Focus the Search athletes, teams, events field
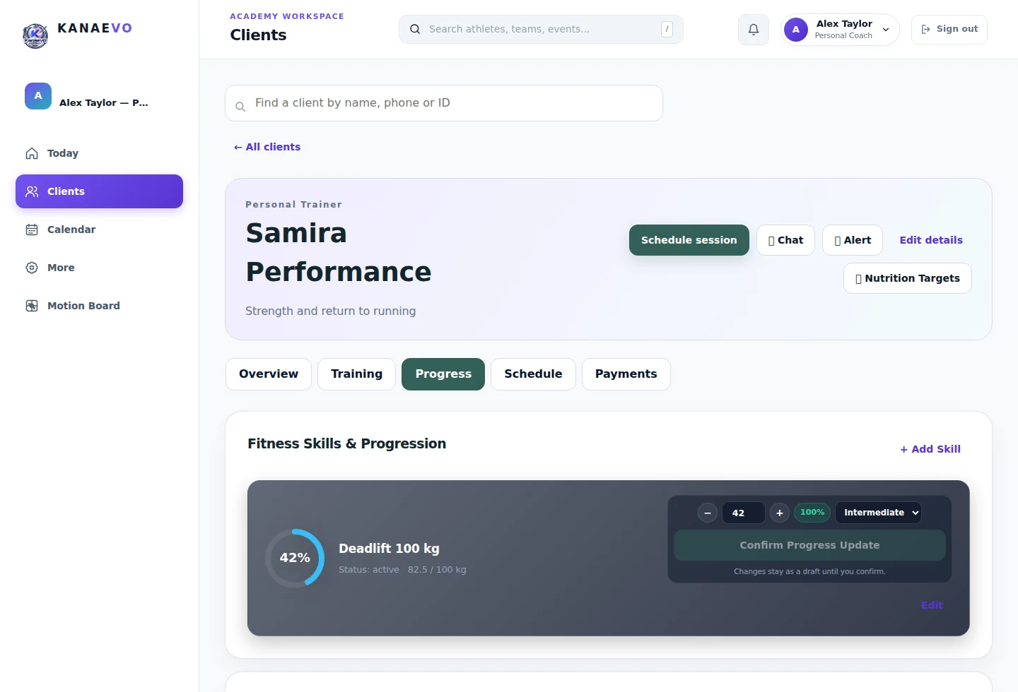 [541, 29]
